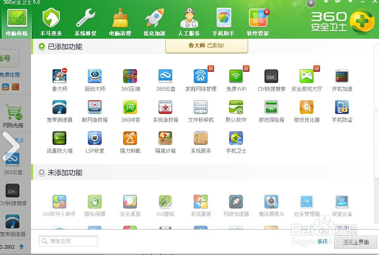Switch to 优化加速 tab
Image resolution: width=379 pixels, height=255 pixels.
tap(155, 22)
